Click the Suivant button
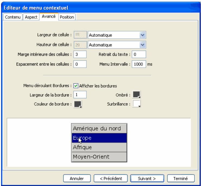201x186 pixels. coord(147,178)
